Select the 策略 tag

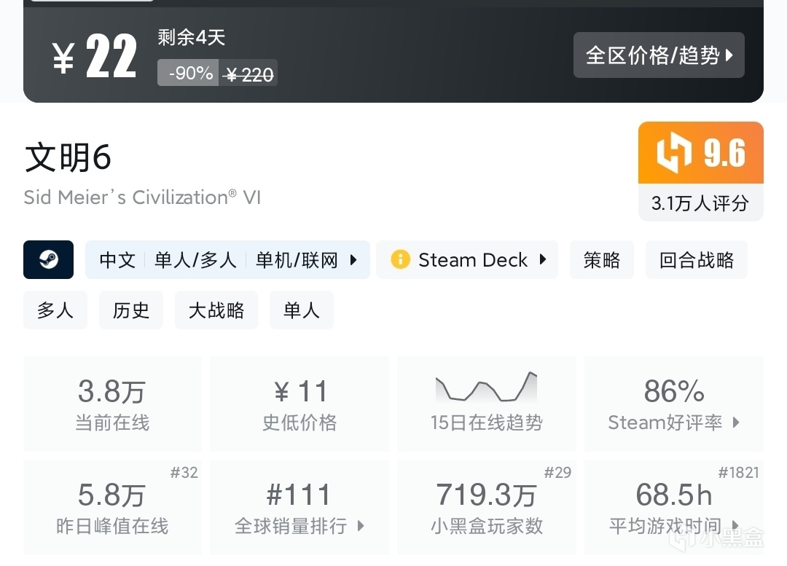point(602,260)
